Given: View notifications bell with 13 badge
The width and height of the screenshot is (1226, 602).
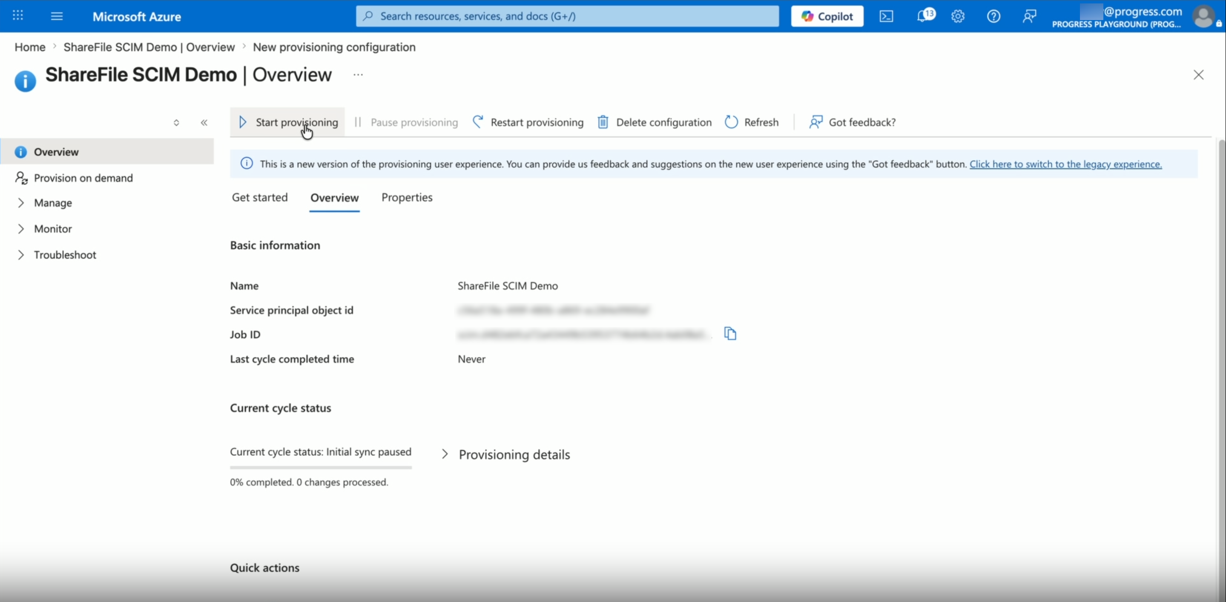Looking at the screenshot, I should (x=925, y=15).
